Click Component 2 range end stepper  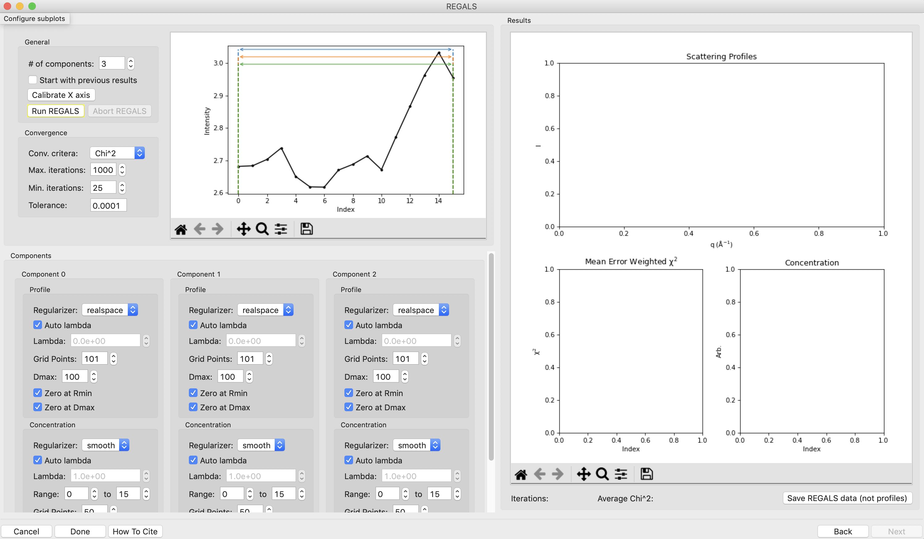(x=457, y=494)
